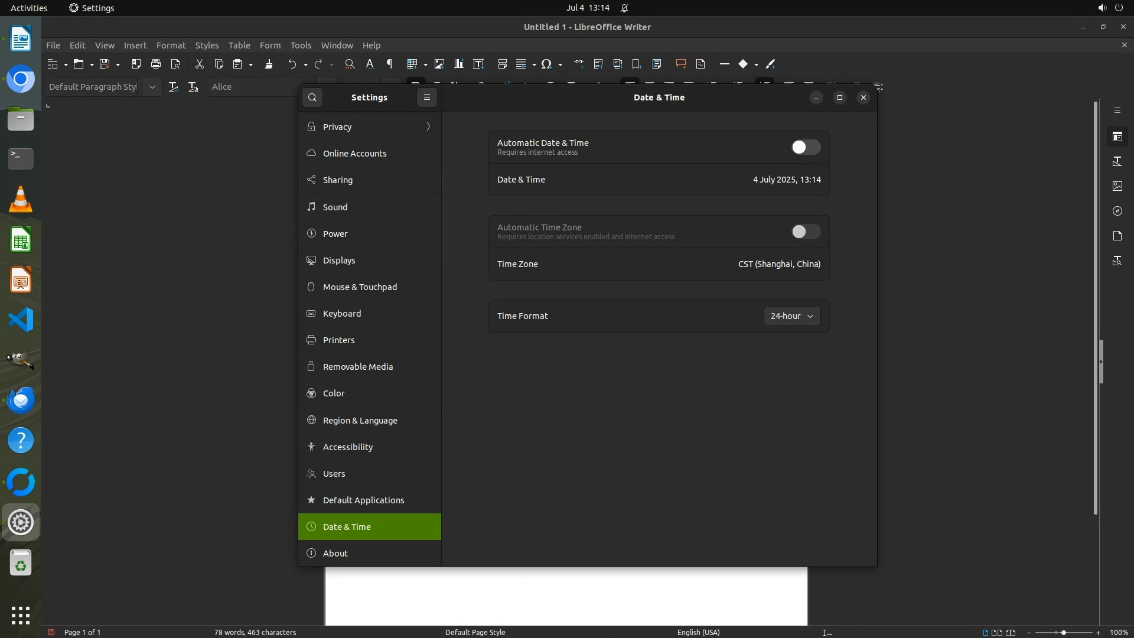Click the search icon in Settings header
The width and height of the screenshot is (1134, 638).
(312, 97)
